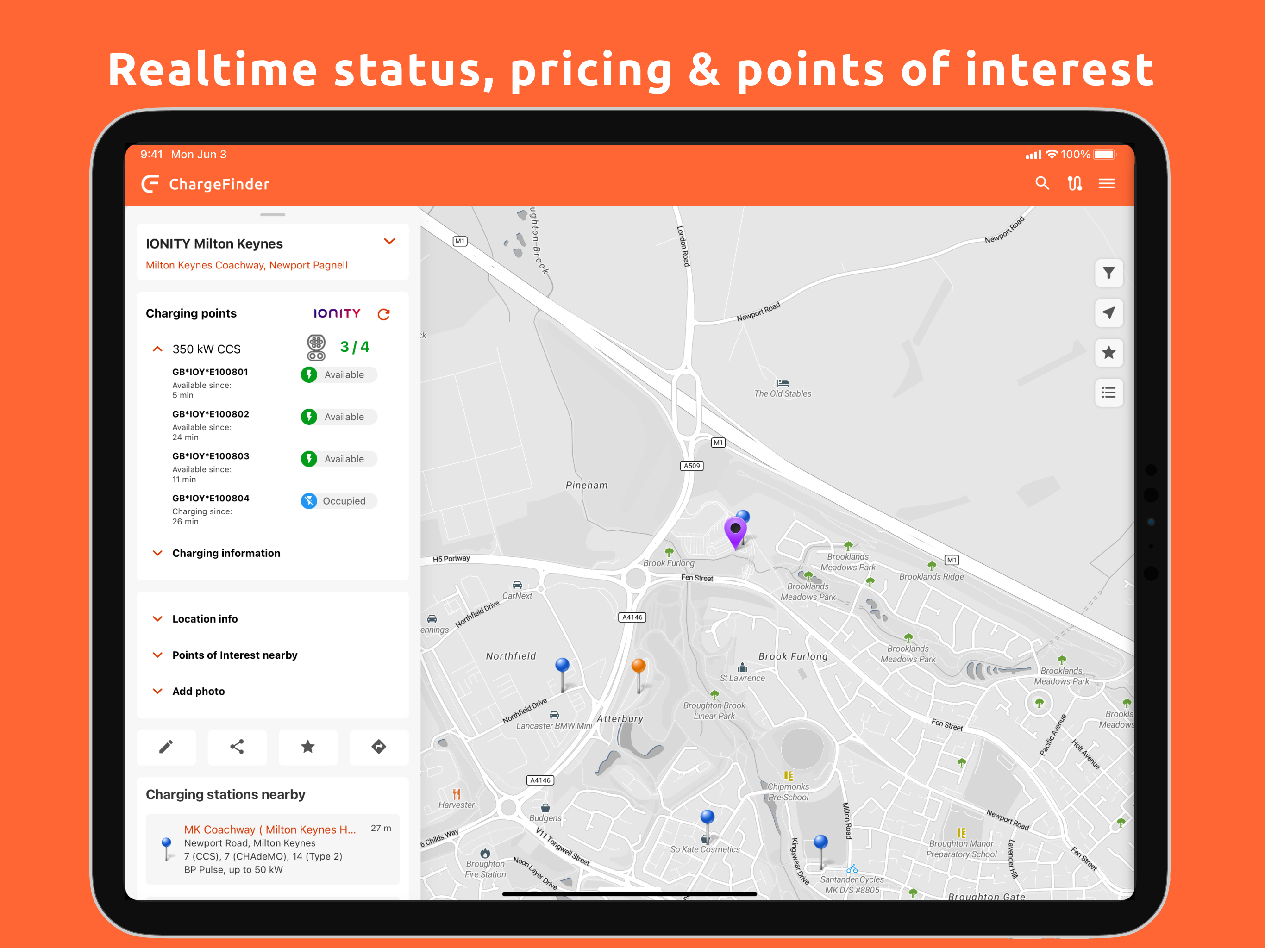Click the 9:41 clock in status bar
Image resolution: width=1265 pixels, height=948 pixels.
point(151,155)
